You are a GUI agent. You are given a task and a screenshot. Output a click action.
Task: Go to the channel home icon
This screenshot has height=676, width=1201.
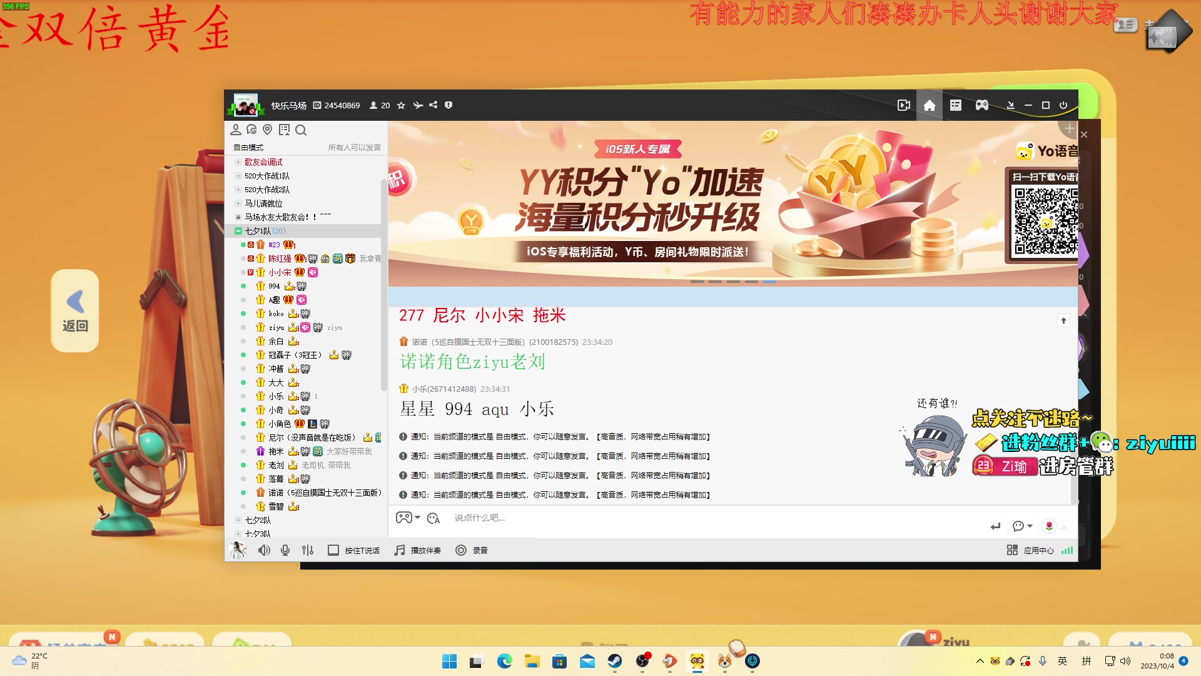coord(930,105)
